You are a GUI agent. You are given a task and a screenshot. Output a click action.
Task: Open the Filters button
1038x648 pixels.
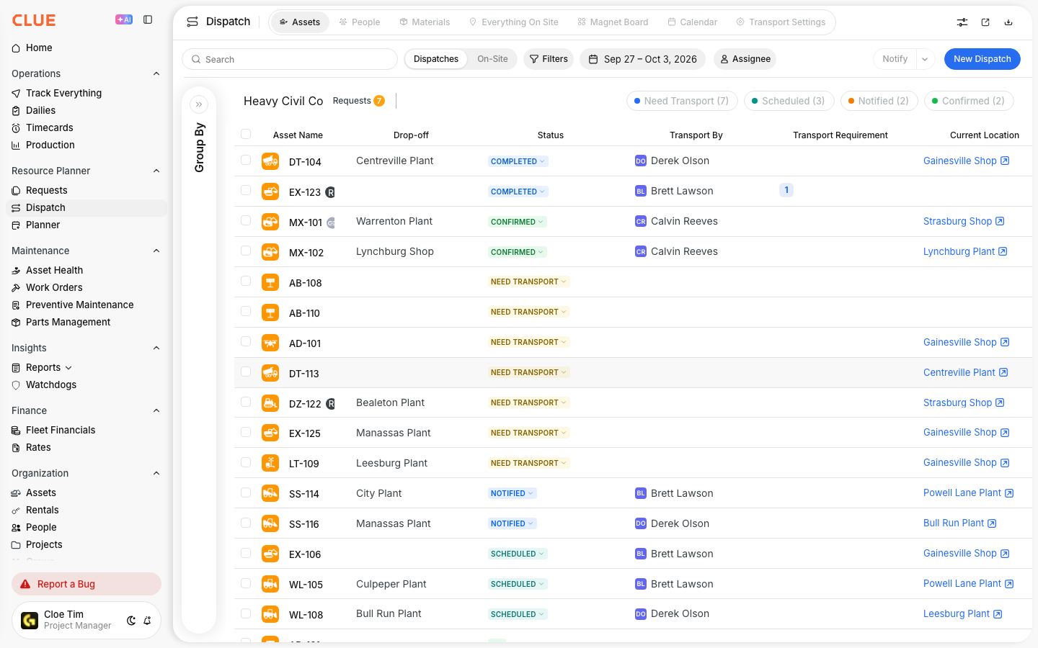coord(549,59)
